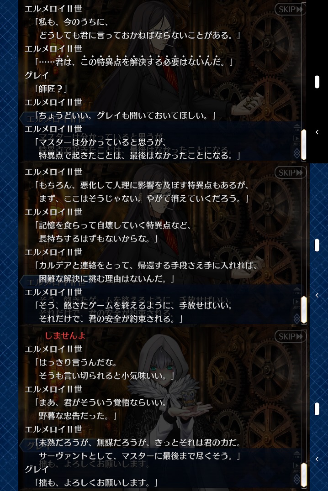The image size is (328, 491).
Task: Tap back chevron beside the 「ちょうどいい」 dialogue panel
Action: 317,132
